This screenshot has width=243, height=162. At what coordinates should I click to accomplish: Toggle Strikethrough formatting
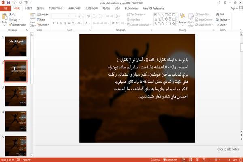click(69, 23)
